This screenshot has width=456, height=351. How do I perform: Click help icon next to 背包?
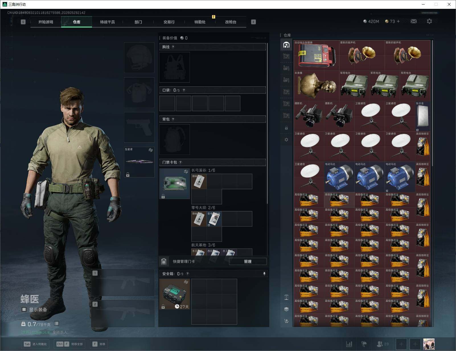pyautogui.click(x=173, y=119)
